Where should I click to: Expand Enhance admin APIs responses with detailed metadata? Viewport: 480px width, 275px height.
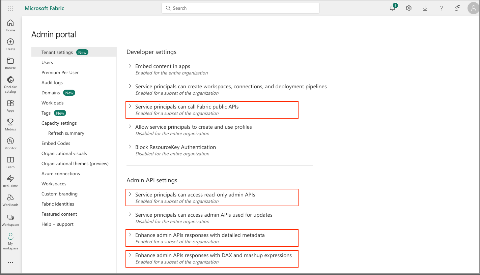(130, 235)
